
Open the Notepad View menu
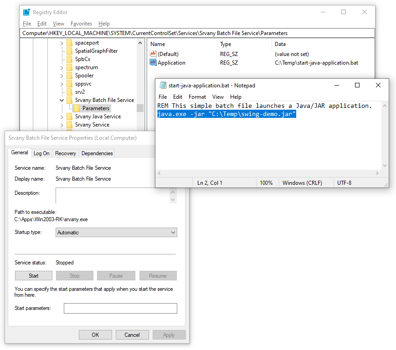(x=218, y=97)
